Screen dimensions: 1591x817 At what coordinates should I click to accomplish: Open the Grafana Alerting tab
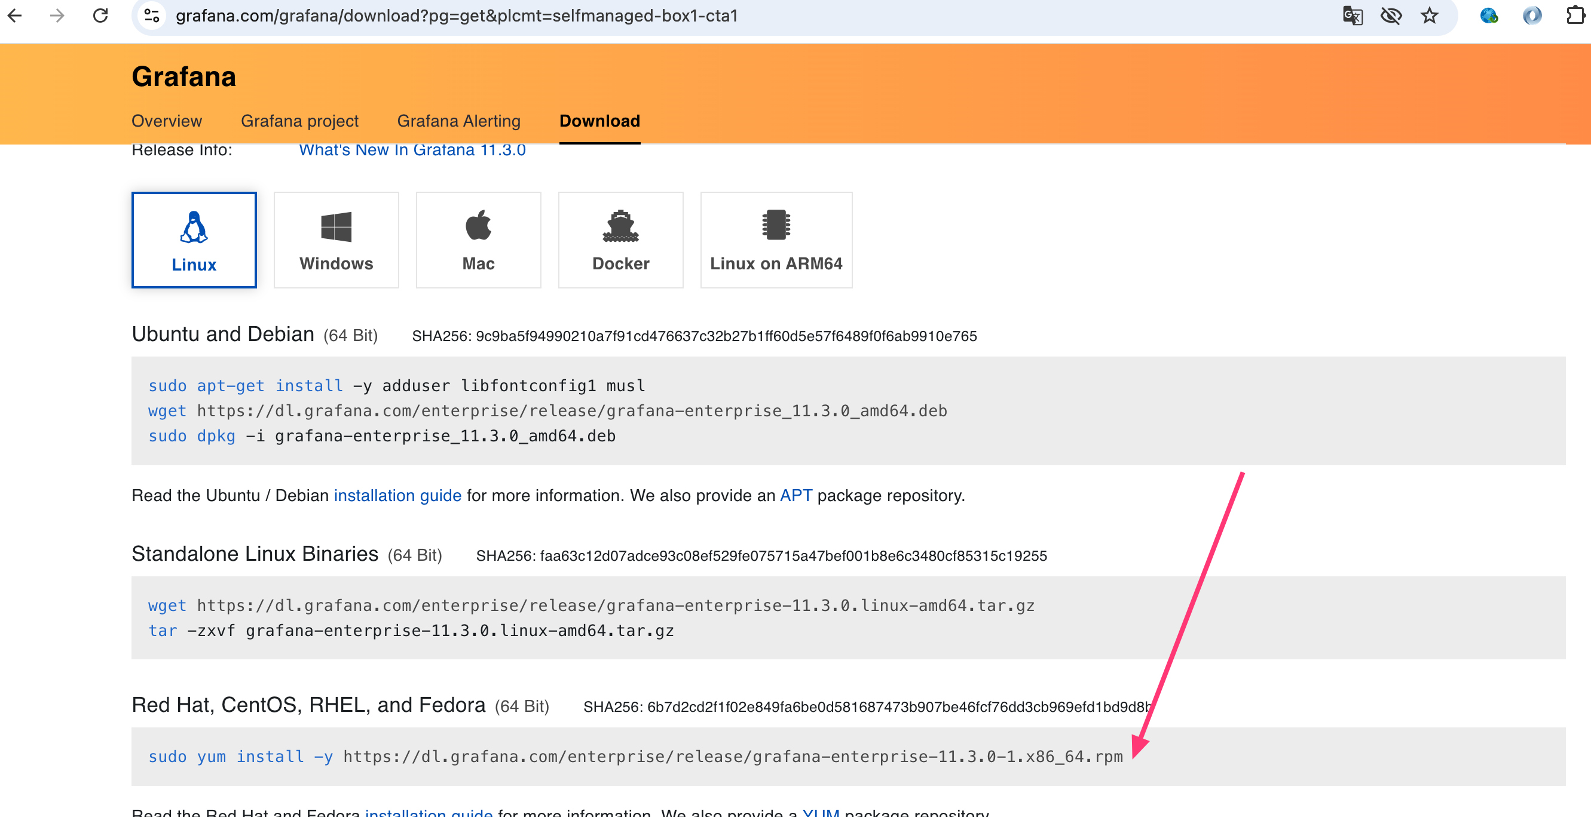coord(459,121)
